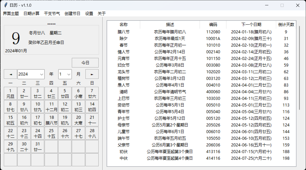The width and height of the screenshot is (306, 170).
Task: Select calendar day 25 十五
Action: point(51,133)
